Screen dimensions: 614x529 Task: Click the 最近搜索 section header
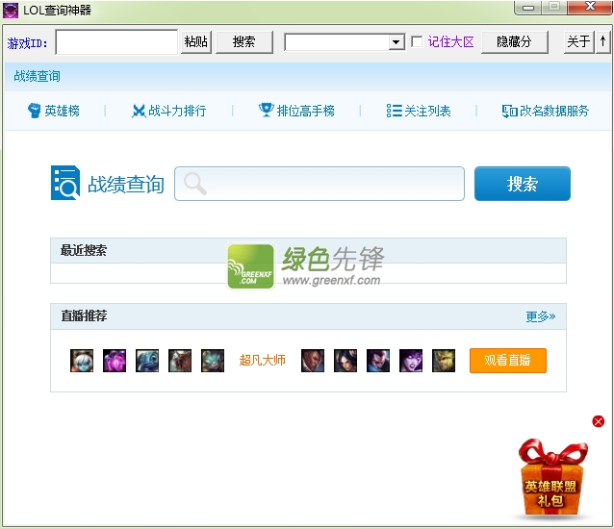(x=308, y=250)
